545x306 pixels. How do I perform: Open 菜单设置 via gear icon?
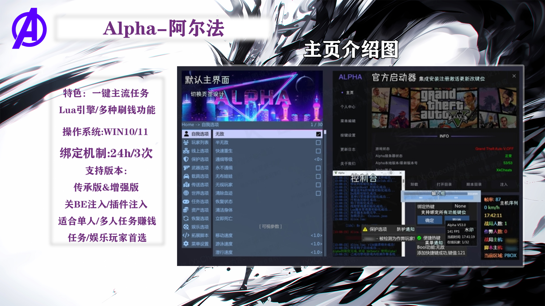click(186, 244)
